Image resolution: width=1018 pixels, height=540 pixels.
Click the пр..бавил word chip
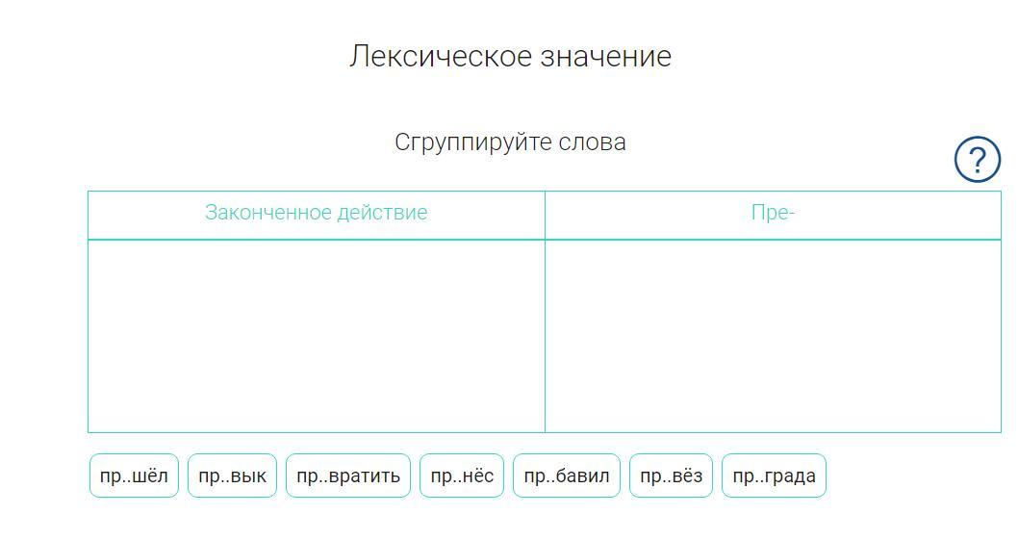(567, 476)
